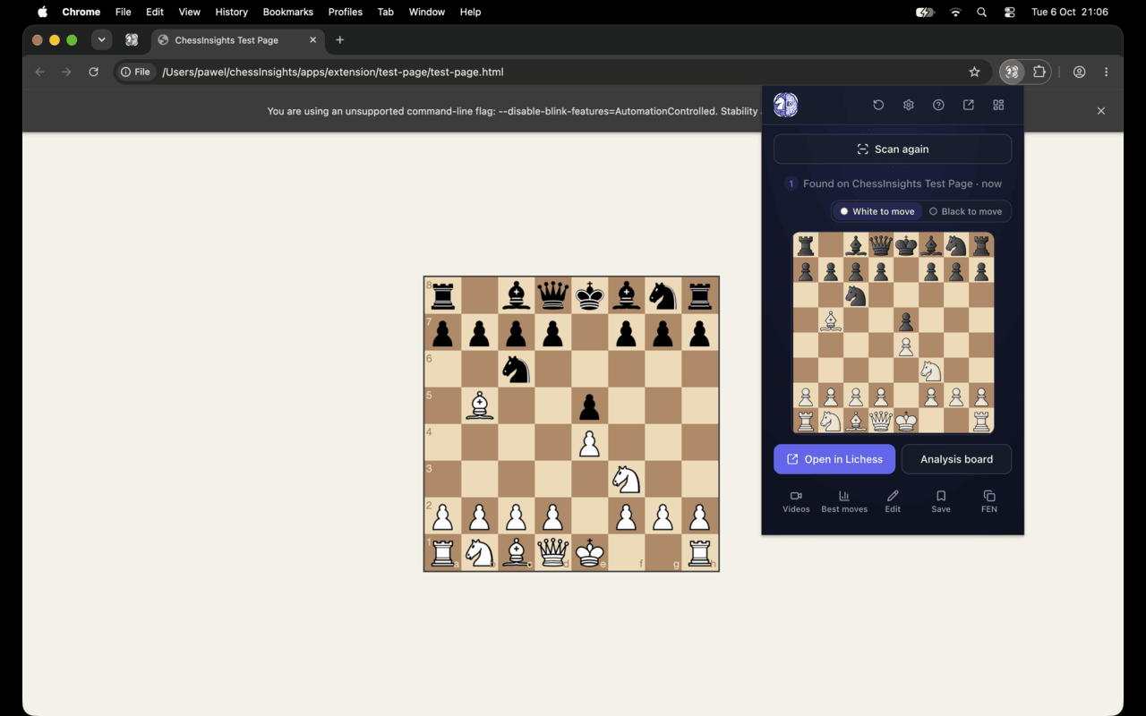Click the date and time in menu bar
This screenshot has height=716, width=1146.
[1070, 13]
